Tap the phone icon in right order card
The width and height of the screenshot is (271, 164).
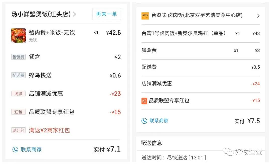click(144, 121)
